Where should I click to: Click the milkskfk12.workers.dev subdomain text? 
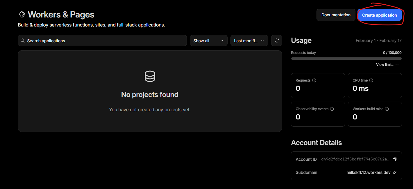[x=369, y=172]
